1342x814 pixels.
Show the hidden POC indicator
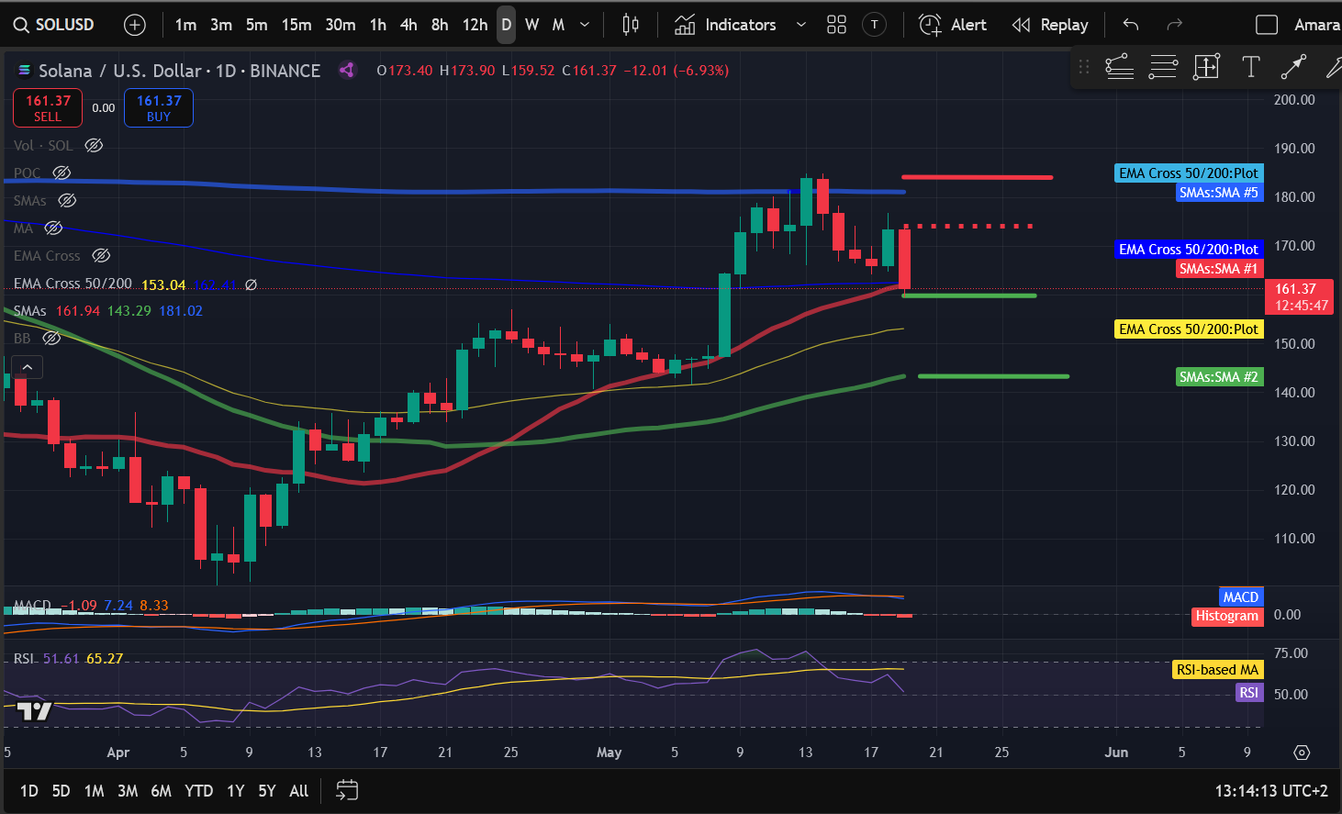(62, 173)
